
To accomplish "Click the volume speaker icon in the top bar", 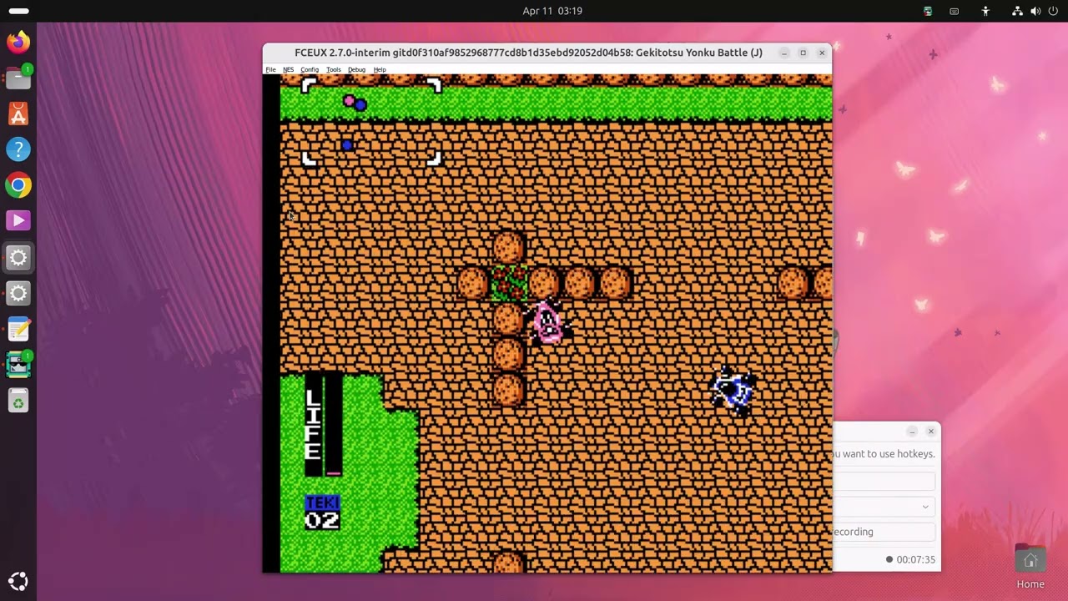I will (x=1035, y=11).
